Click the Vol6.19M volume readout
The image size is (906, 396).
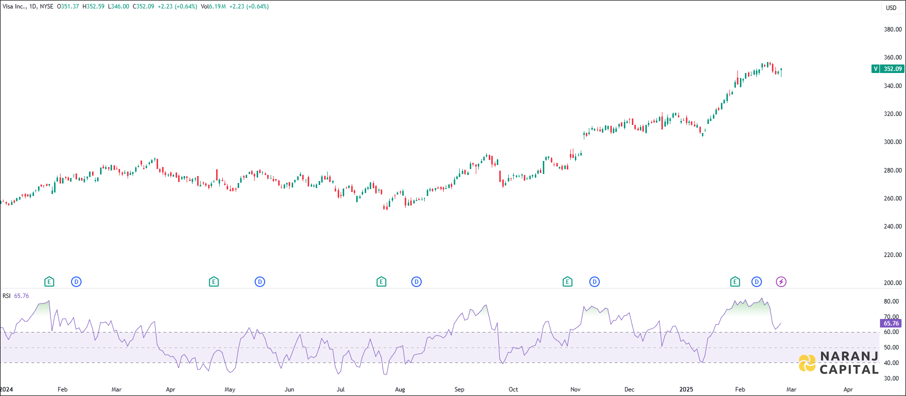(213, 6)
